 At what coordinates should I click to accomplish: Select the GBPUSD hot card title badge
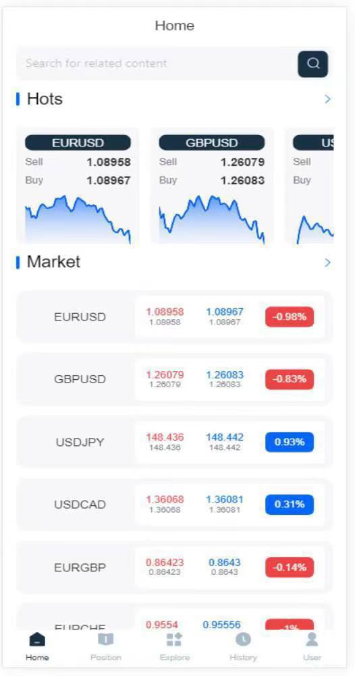(x=212, y=143)
